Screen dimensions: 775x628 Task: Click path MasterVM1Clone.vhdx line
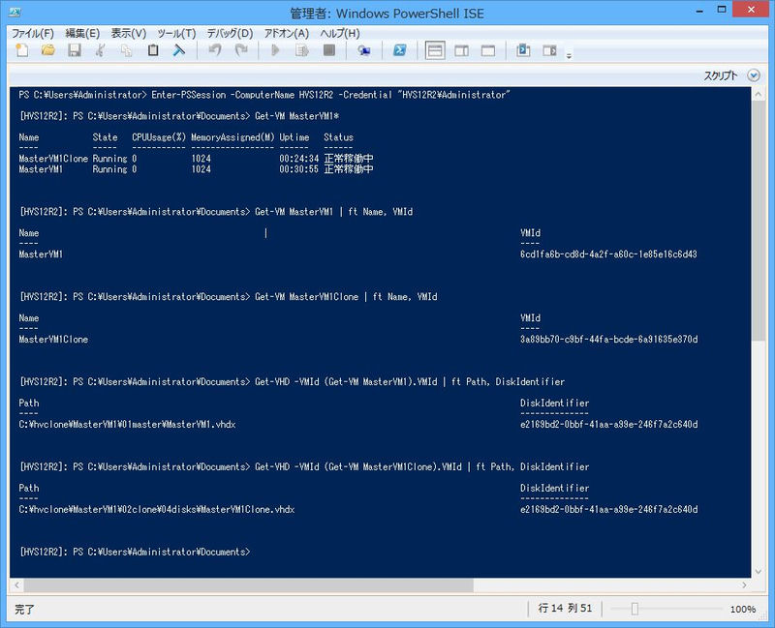pyautogui.click(x=157, y=510)
